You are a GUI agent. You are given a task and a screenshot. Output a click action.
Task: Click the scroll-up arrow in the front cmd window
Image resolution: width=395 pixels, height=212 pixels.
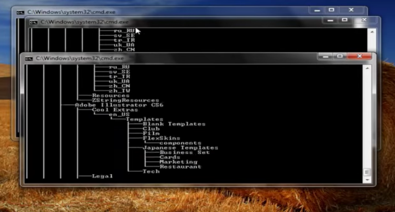(x=367, y=68)
